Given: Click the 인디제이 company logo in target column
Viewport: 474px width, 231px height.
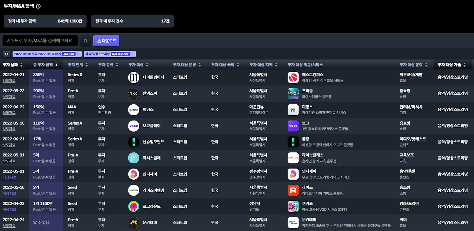Looking at the screenshot, I should pyautogui.click(x=134, y=174).
